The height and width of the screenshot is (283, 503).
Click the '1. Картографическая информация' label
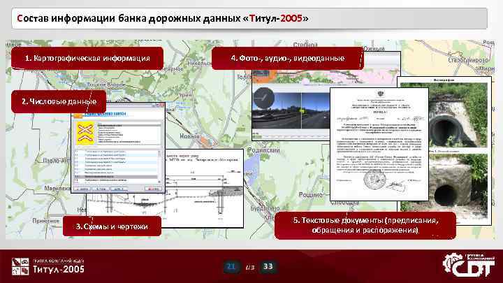[87, 58]
